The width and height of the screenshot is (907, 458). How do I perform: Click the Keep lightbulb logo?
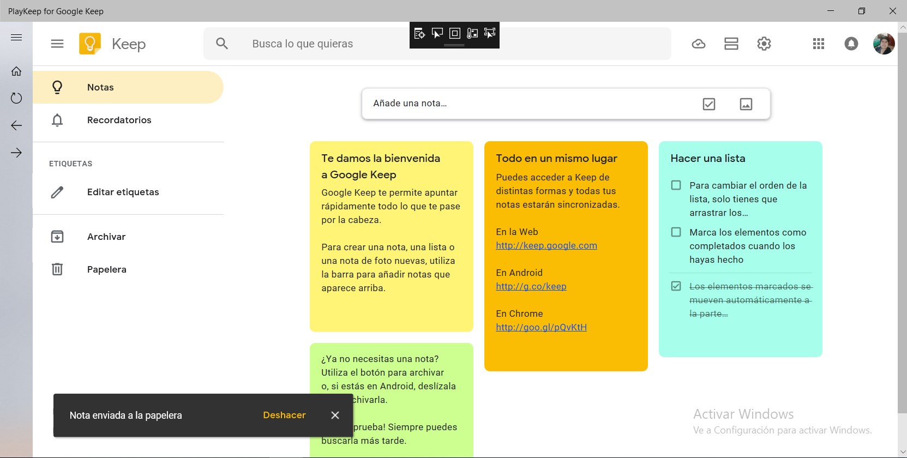coord(90,44)
